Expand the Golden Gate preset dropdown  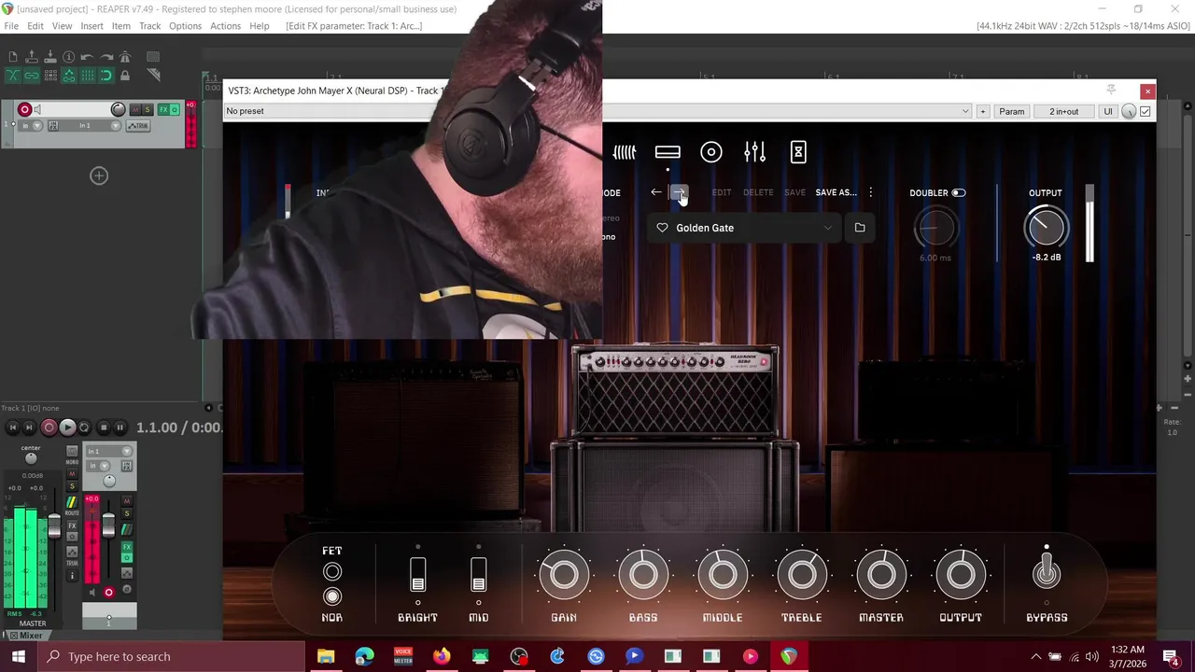point(827,228)
